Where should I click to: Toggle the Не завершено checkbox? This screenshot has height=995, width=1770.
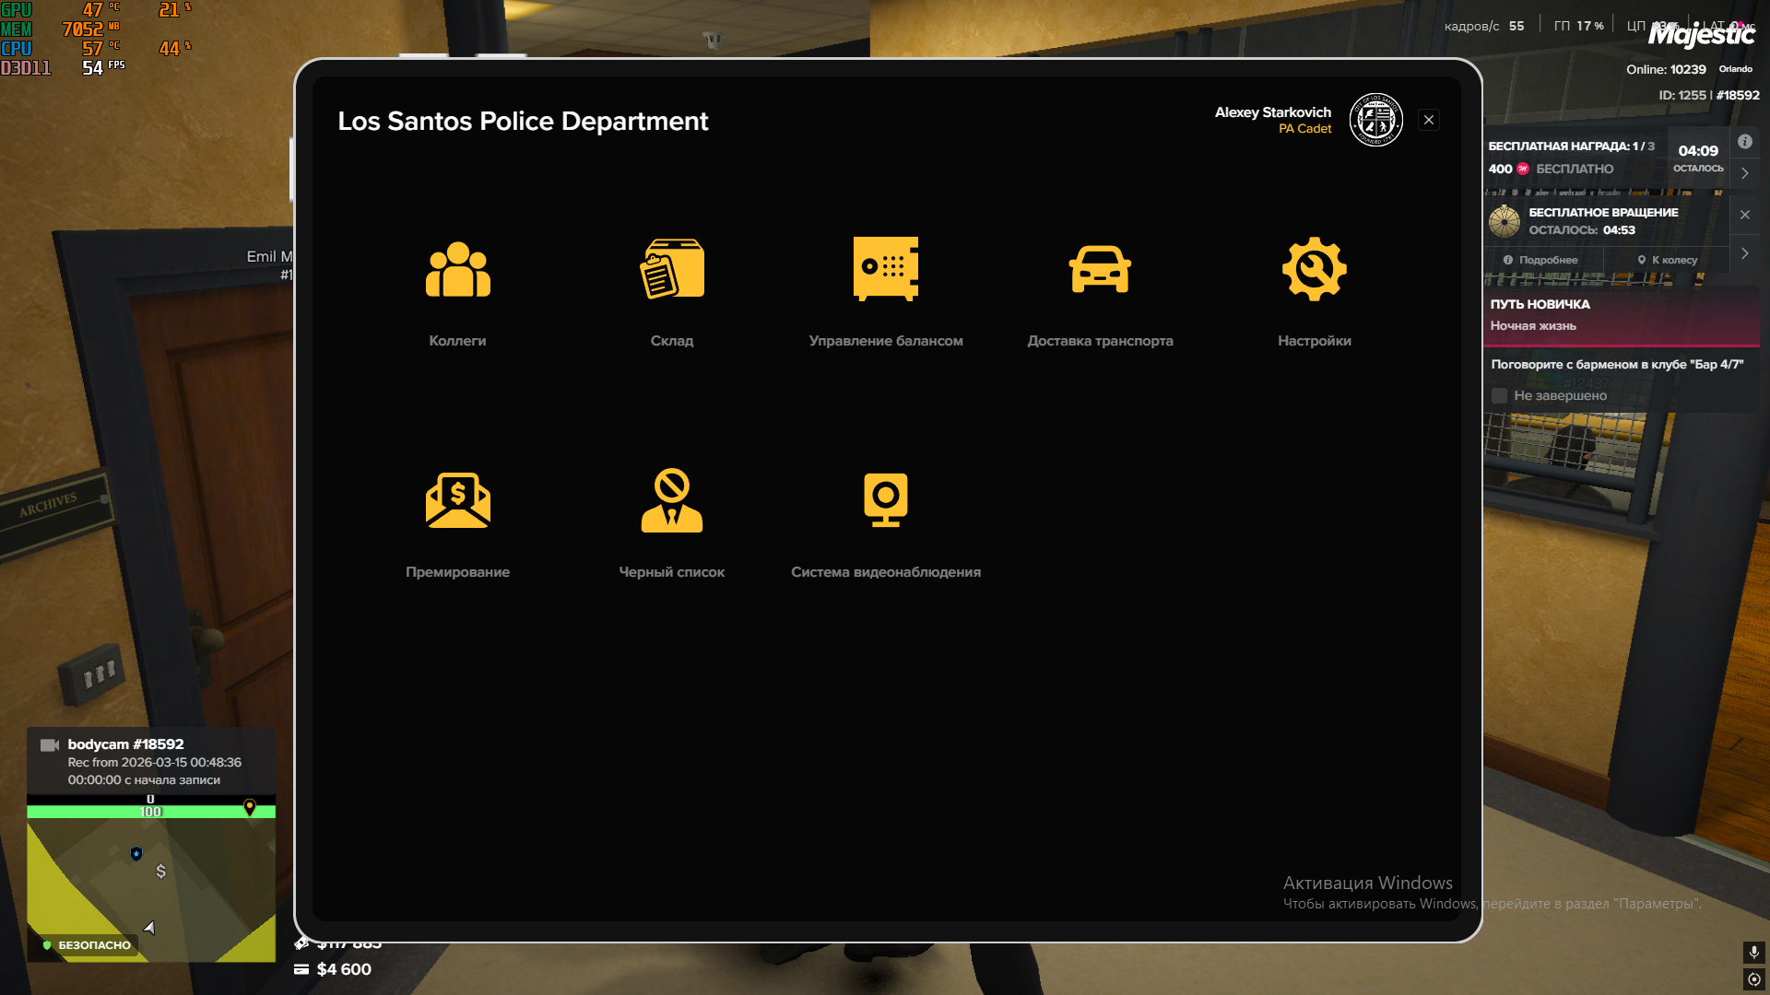pyautogui.click(x=1500, y=396)
